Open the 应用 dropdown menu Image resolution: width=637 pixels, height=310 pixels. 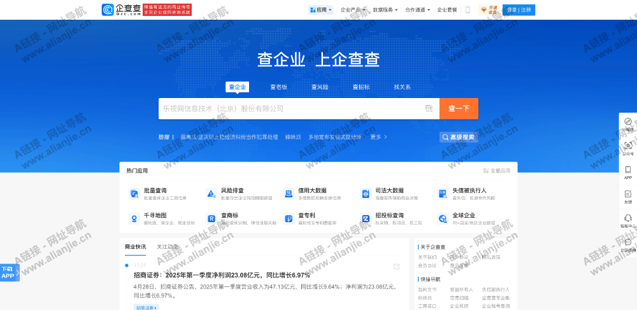321,10
